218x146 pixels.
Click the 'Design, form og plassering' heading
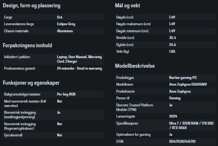click(31, 6)
